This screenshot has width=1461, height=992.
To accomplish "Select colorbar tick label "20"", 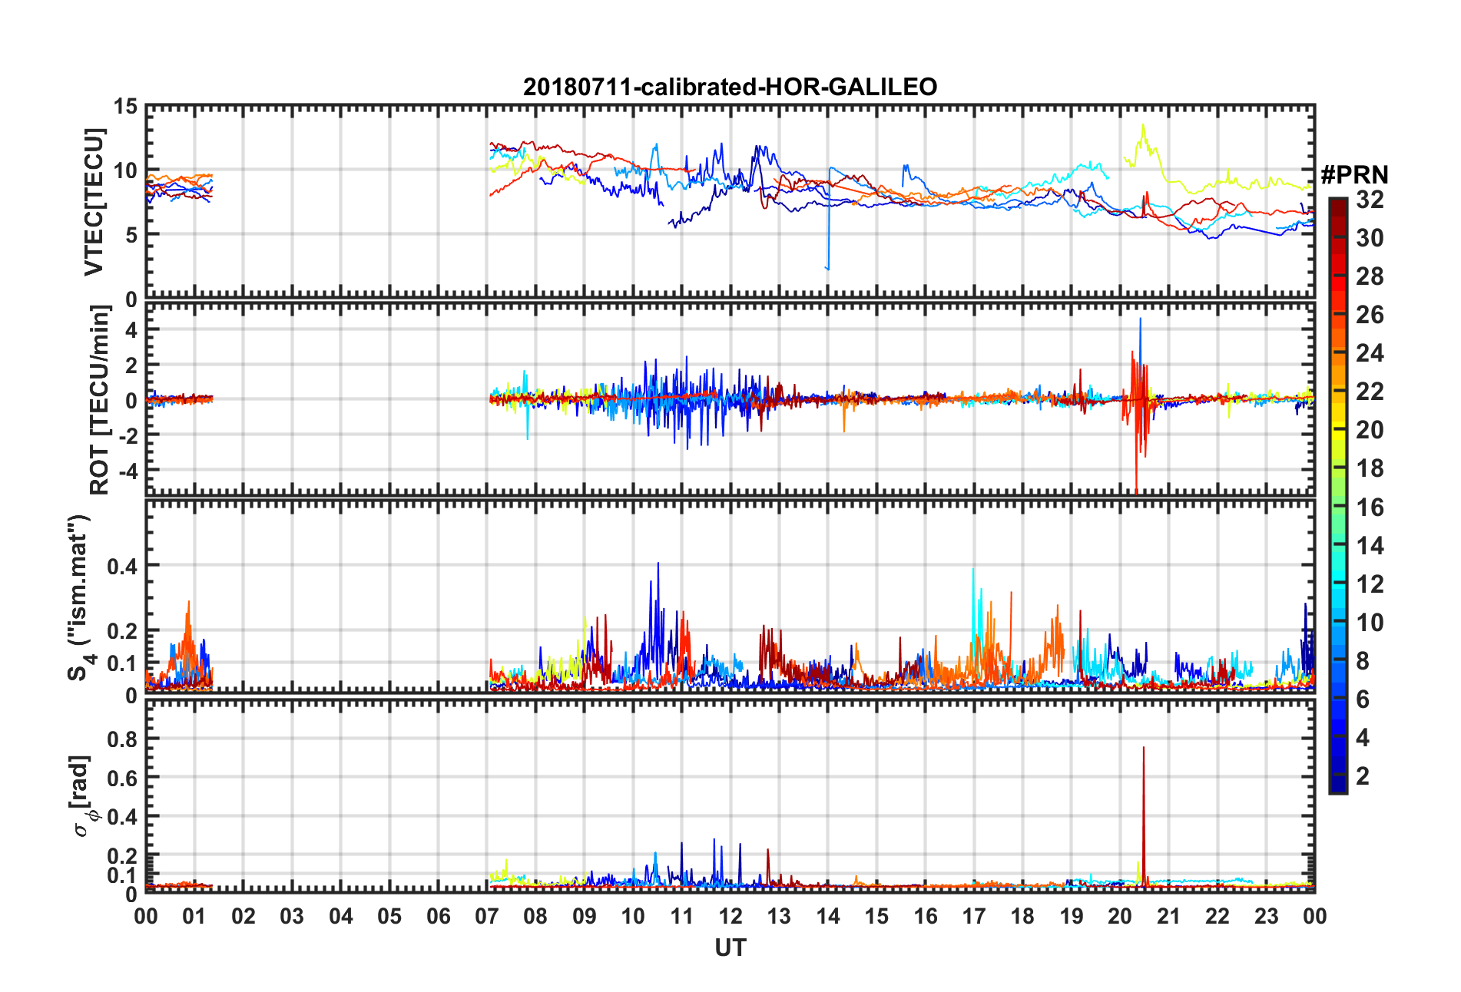I will 1370,430.
